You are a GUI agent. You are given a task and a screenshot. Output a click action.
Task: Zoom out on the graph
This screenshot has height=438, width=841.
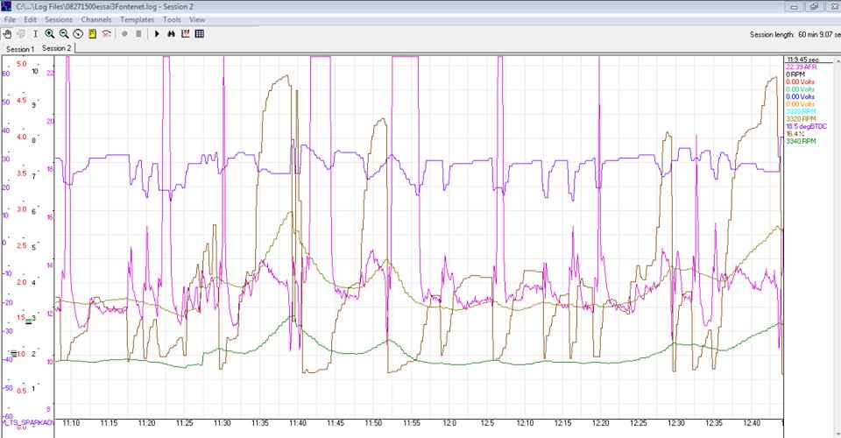coord(64,34)
